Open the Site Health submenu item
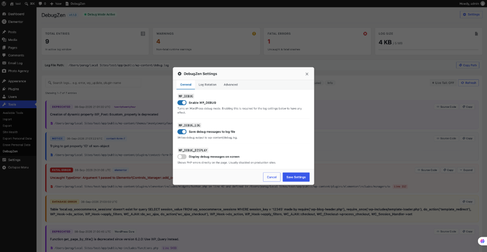Viewport: 487px width, 252px height. [x=10, y=132]
